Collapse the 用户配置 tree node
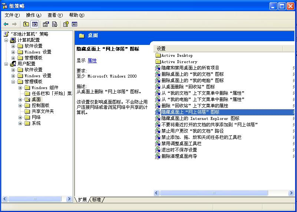297x212 pixels. tap(6, 64)
